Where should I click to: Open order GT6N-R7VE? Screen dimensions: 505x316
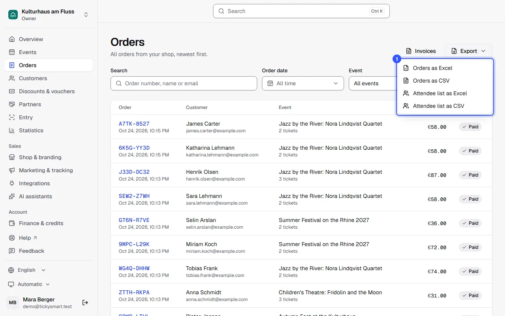[134, 220]
